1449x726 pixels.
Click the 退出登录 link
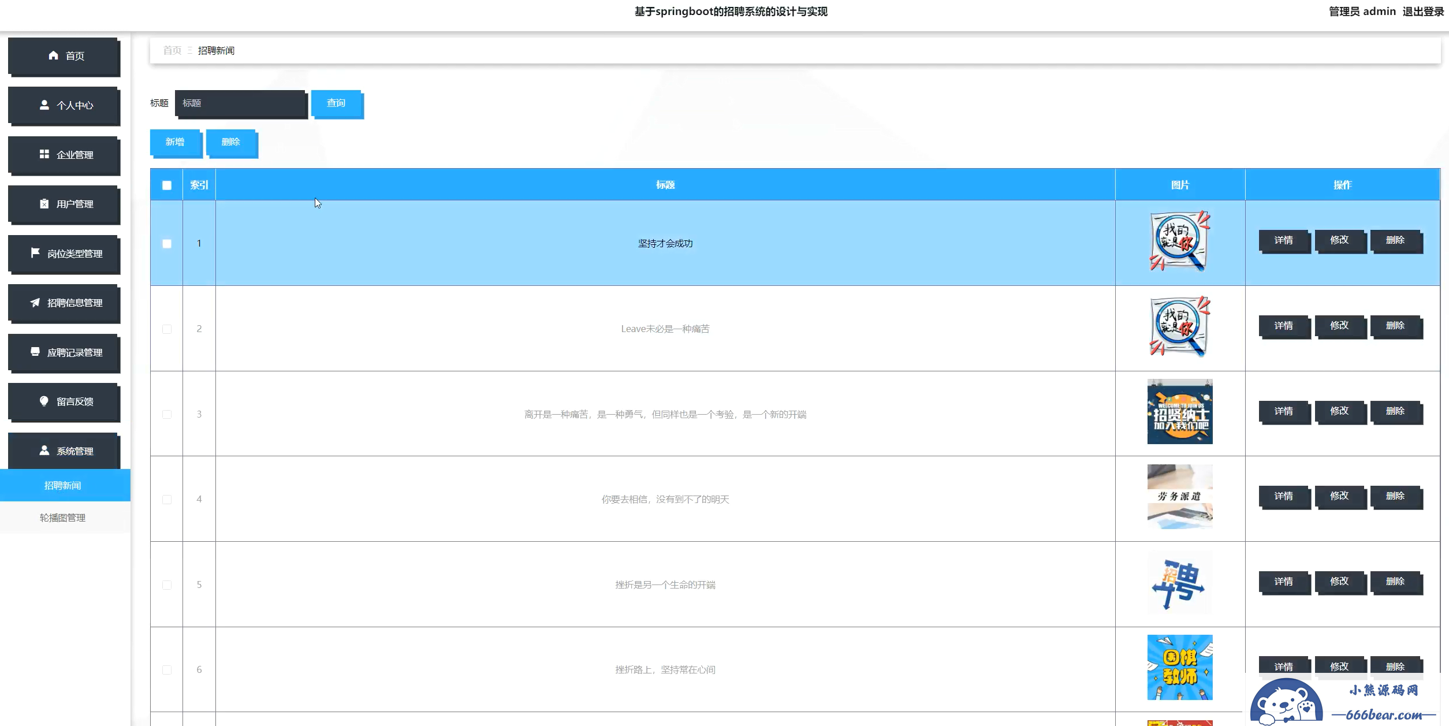(1423, 12)
